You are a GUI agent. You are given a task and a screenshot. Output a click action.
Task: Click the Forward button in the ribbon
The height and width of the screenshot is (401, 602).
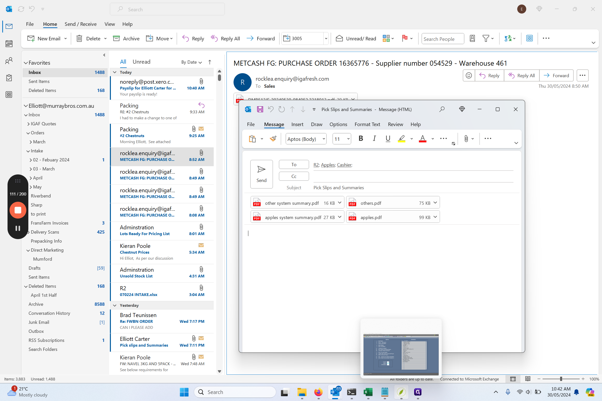(x=261, y=38)
